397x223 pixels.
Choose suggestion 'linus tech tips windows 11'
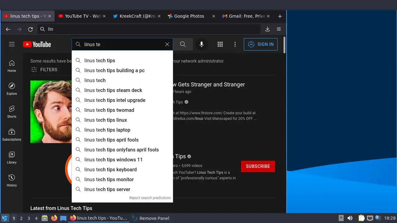[122, 160]
